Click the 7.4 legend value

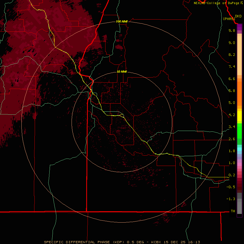[x=232, y=67]
